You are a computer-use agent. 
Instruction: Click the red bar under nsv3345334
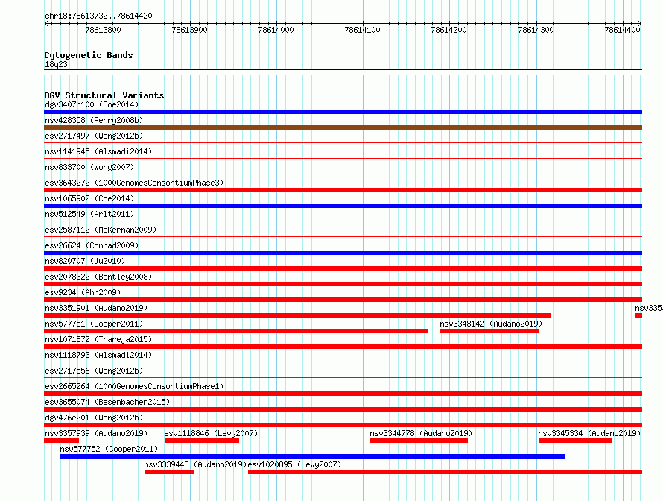pyautogui.click(x=576, y=441)
